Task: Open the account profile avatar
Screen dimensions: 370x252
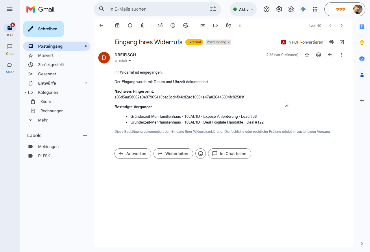Action: pyautogui.click(x=358, y=9)
